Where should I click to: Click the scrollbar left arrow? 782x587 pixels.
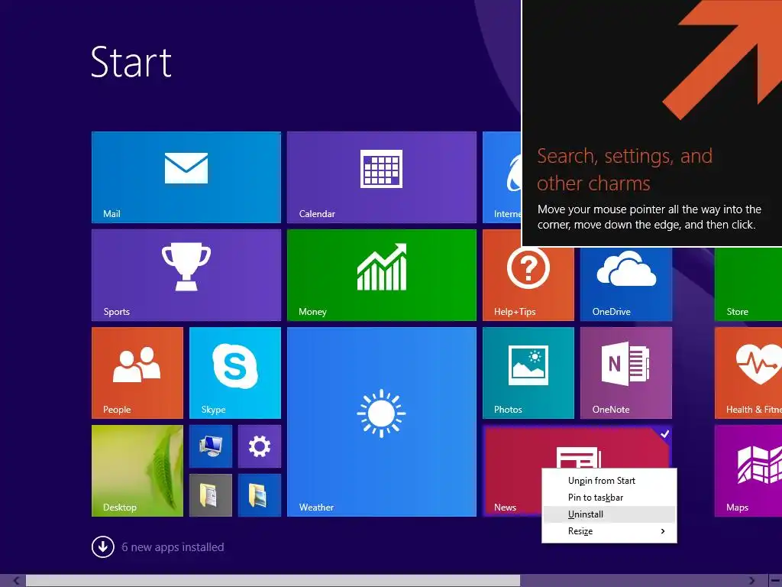pos(16,581)
